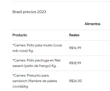Select 'Presunto para sandwich' product cell
Viewport: 110px width, 91px height.
coord(35,81)
